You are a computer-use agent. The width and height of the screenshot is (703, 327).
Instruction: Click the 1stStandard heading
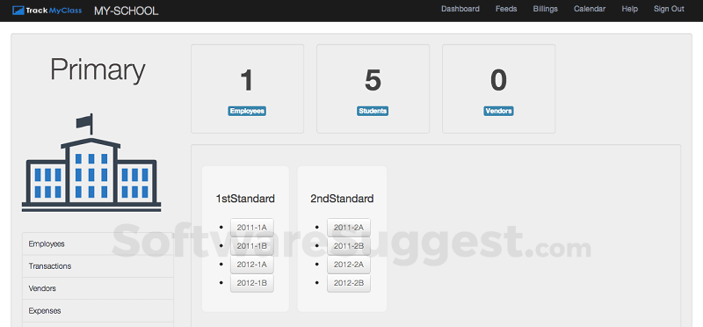click(x=245, y=199)
